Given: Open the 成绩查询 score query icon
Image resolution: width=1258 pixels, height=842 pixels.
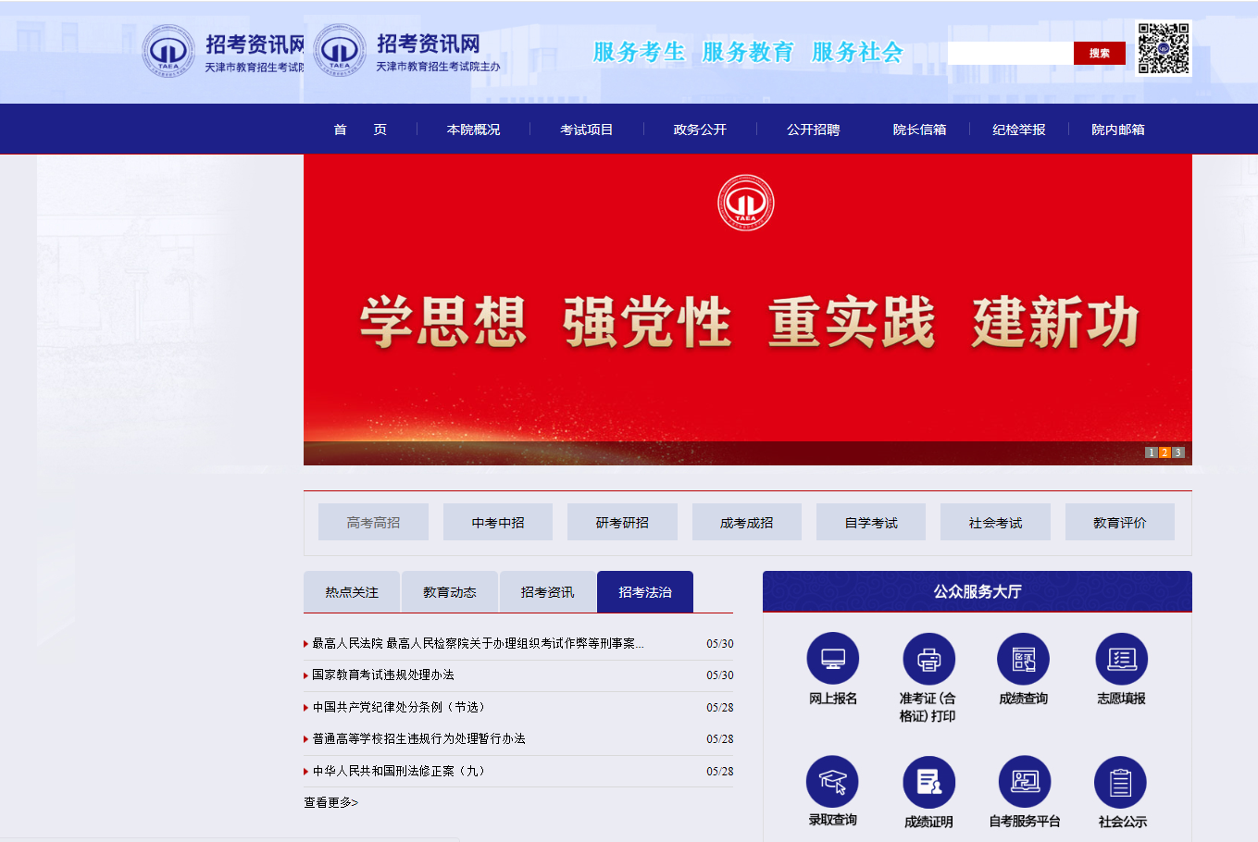Looking at the screenshot, I should pyautogui.click(x=1023, y=660).
